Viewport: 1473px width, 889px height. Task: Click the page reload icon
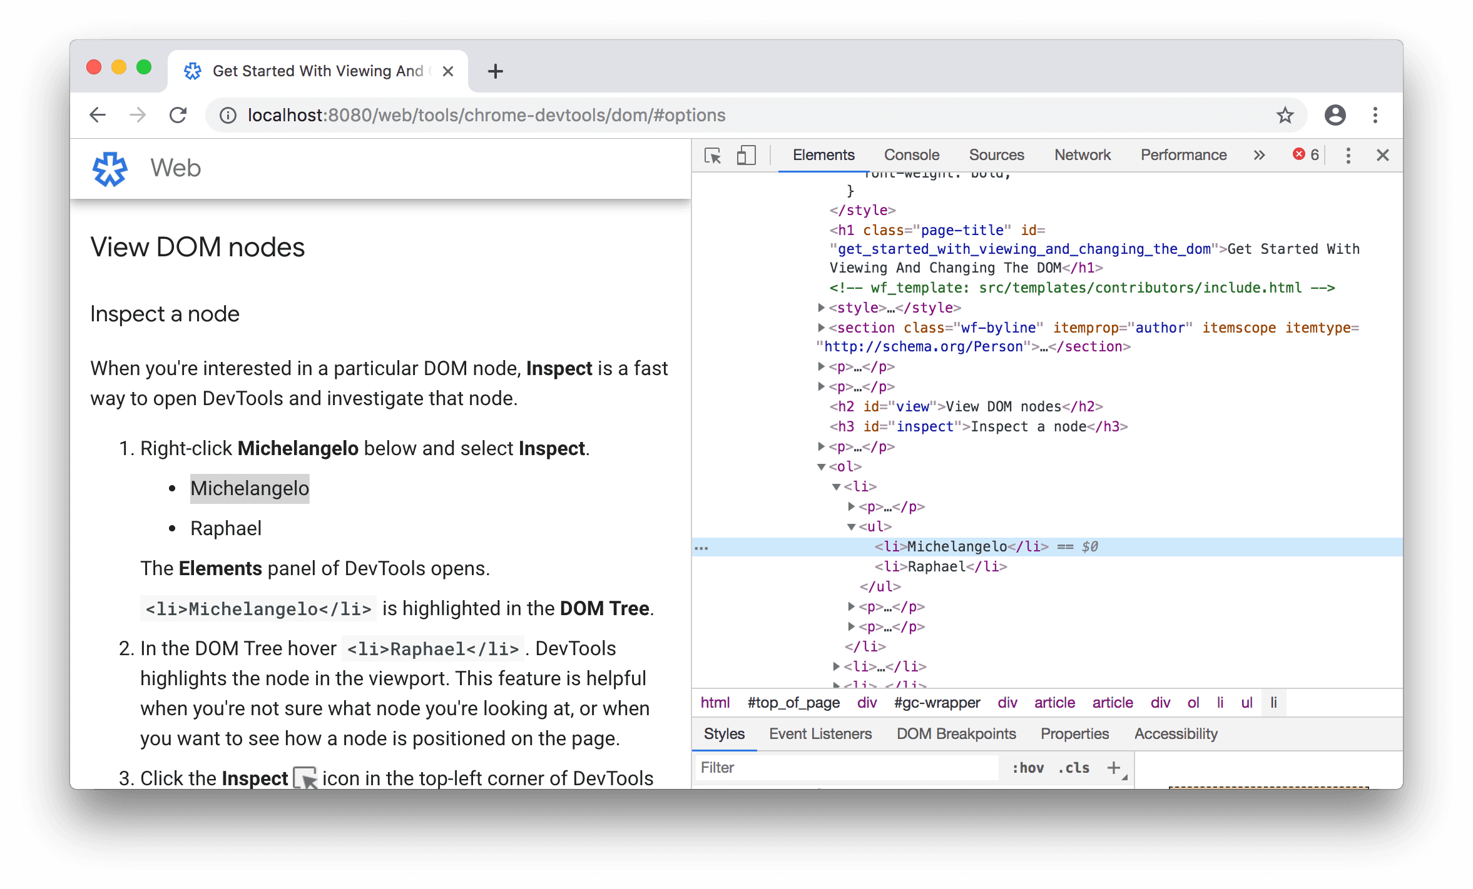(178, 116)
